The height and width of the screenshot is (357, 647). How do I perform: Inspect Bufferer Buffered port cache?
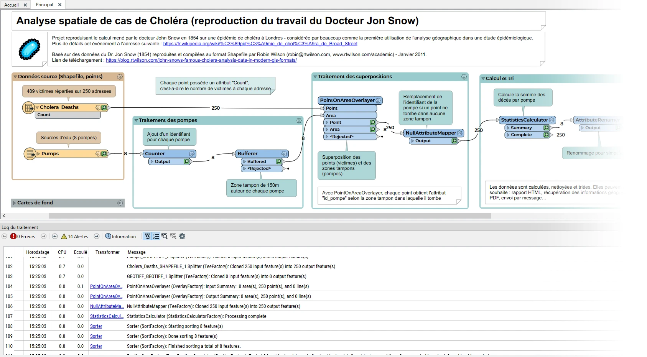[x=279, y=162]
